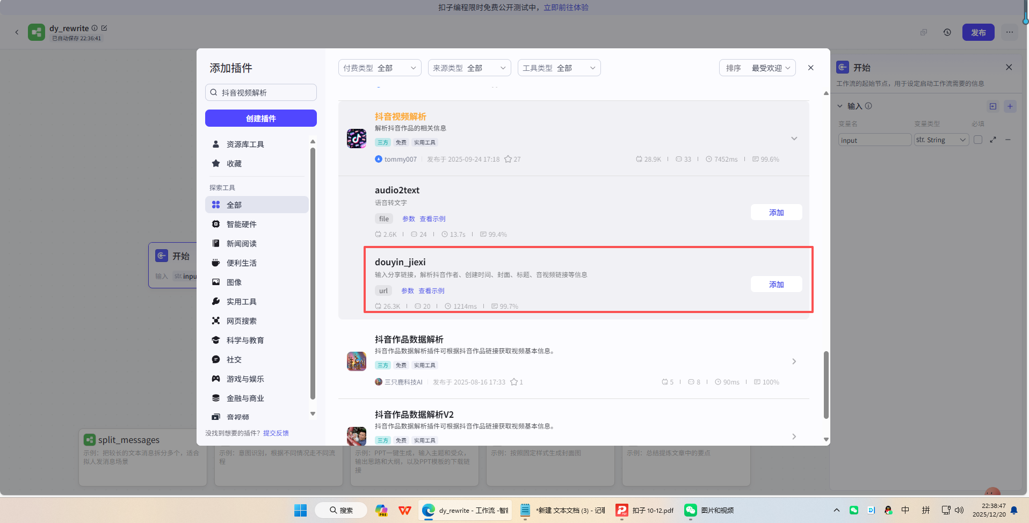The image size is (1029, 523).
Task: Go back using the top-left arrow
Action: 17,32
